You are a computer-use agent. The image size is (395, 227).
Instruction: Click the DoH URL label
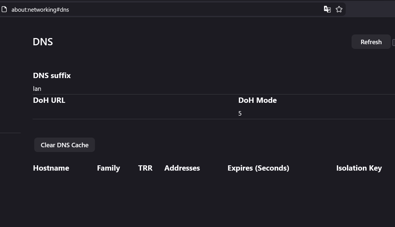point(49,100)
